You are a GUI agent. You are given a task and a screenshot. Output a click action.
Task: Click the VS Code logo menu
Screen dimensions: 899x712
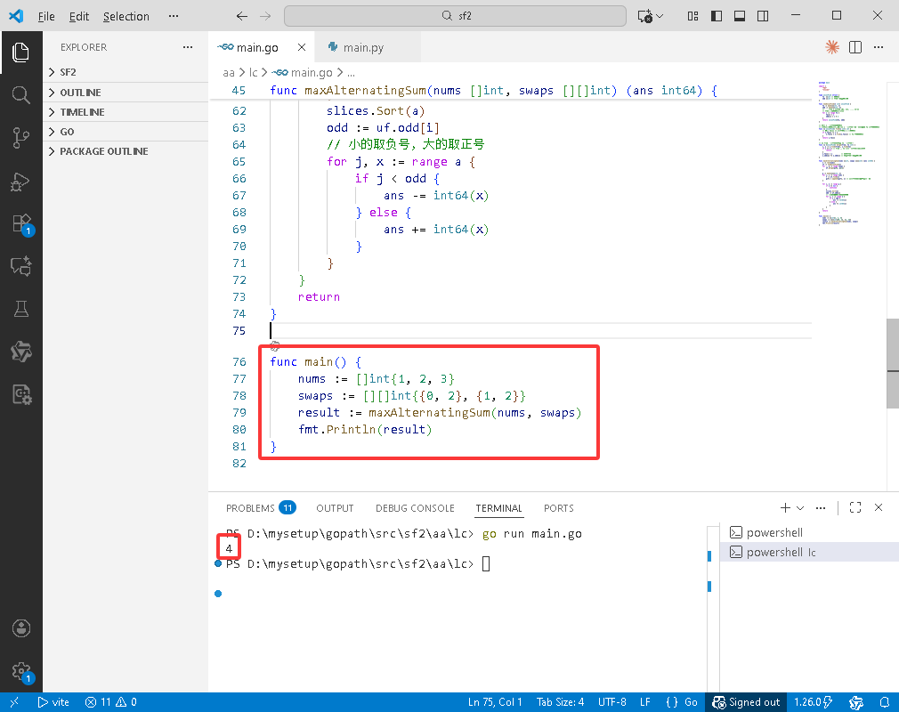tap(16, 16)
